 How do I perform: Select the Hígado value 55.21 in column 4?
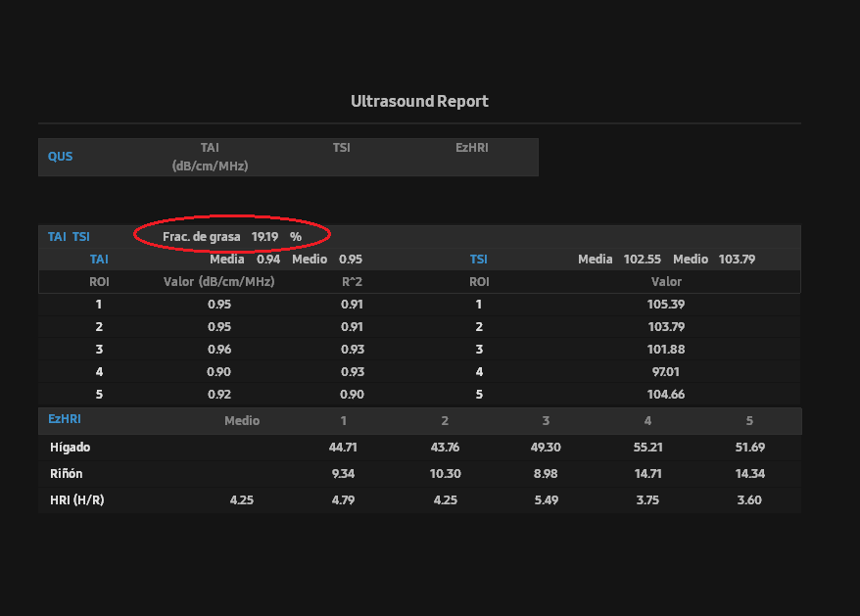tap(647, 448)
